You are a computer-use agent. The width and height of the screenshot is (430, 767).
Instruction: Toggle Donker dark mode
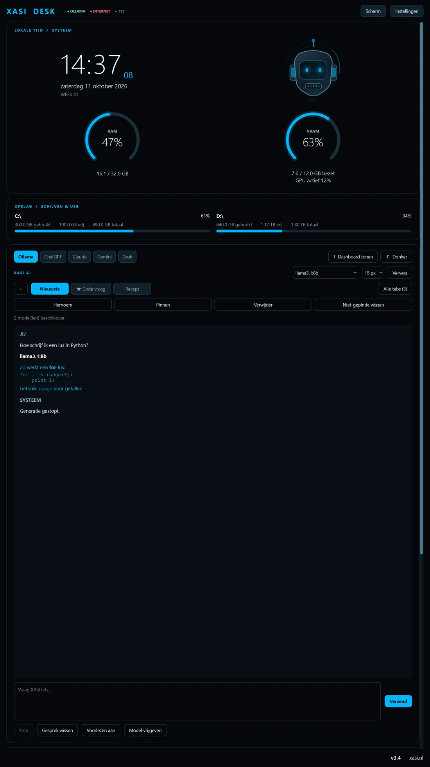click(396, 257)
